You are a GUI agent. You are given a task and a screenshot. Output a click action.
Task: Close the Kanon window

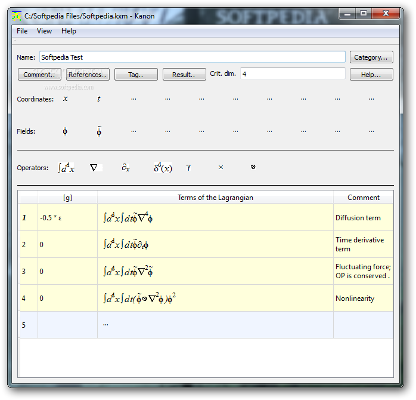coord(386,14)
